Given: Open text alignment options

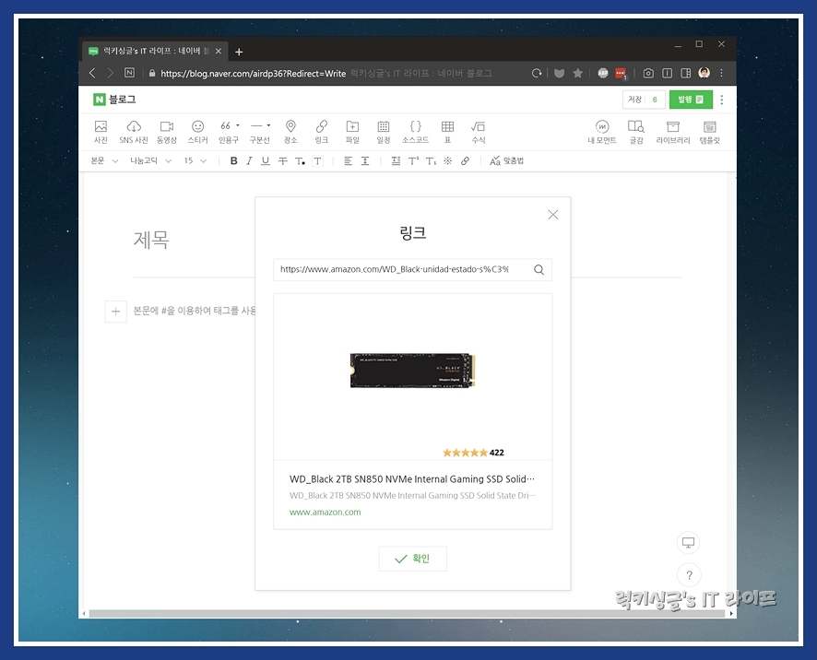Looking at the screenshot, I should click(348, 161).
